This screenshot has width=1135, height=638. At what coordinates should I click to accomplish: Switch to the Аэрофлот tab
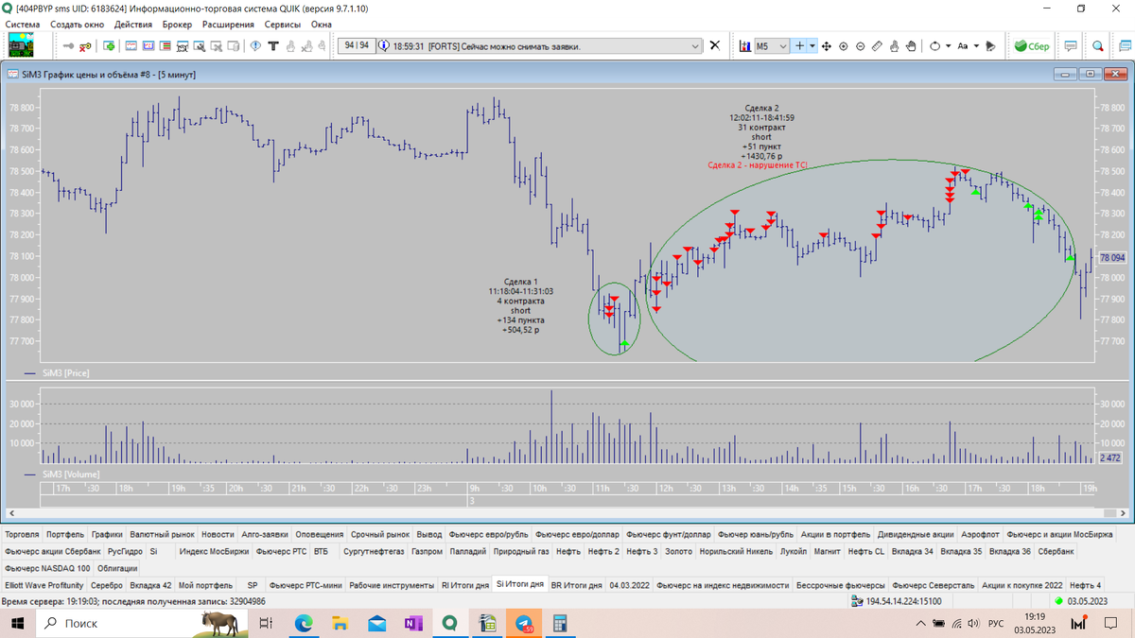980,533
